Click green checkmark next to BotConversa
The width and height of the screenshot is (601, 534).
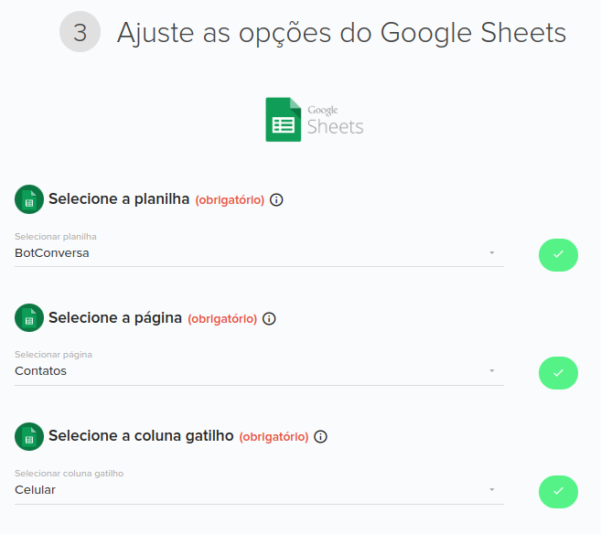pyautogui.click(x=558, y=255)
